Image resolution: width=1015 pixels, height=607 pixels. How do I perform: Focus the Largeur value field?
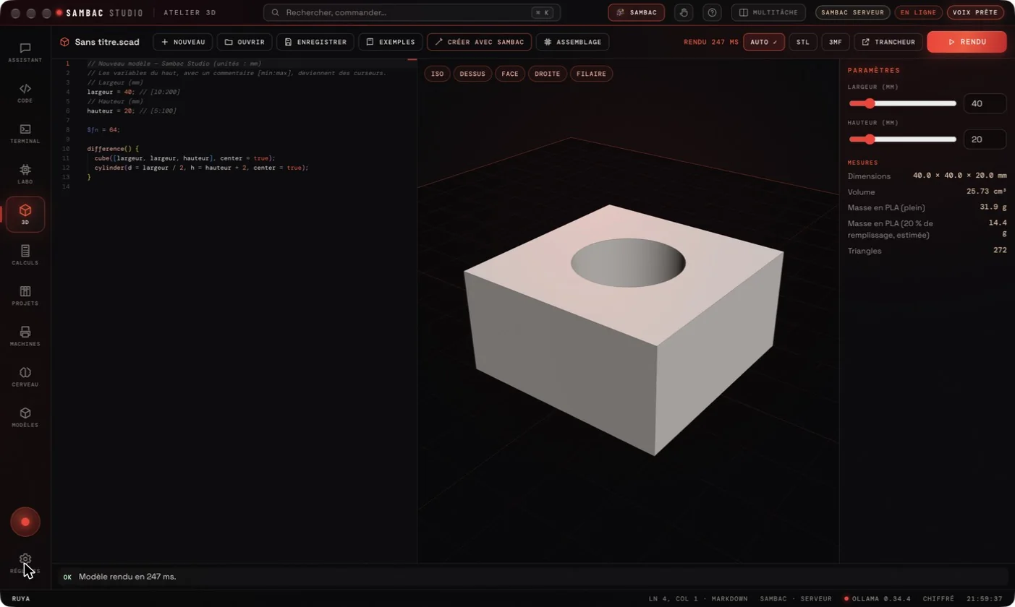985,103
